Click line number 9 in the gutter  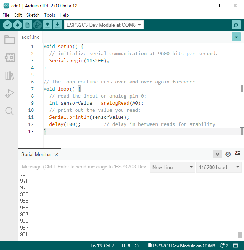pos(32,103)
